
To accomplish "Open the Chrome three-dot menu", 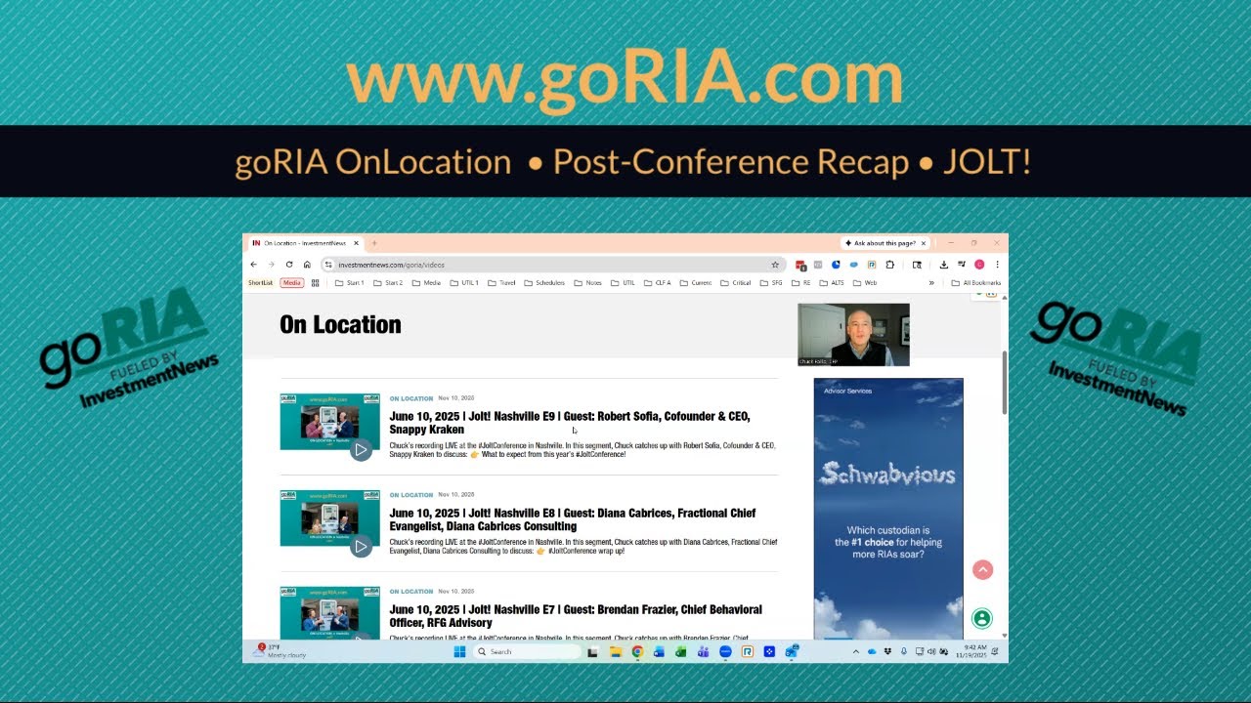I will coord(997,265).
